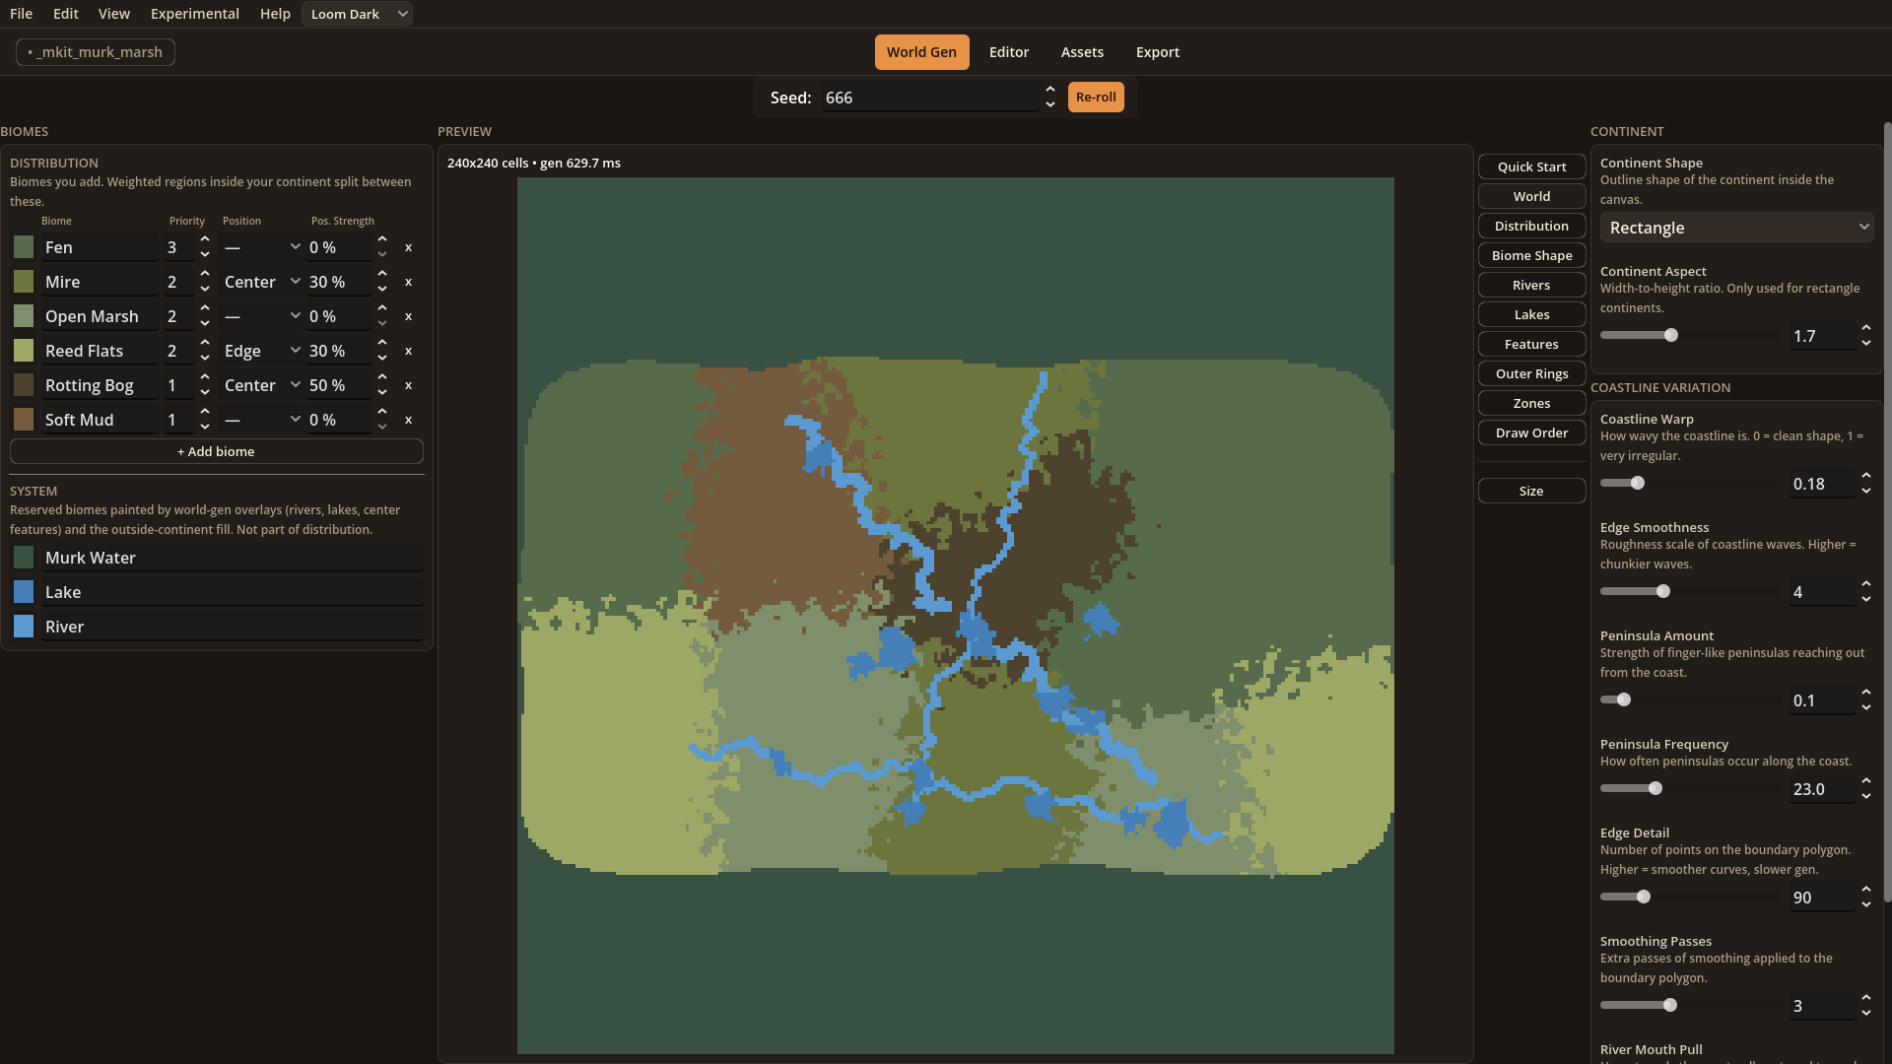
Task: Increase Smoothing Passes with up arrow
Action: pyautogui.click(x=1866, y=998)
